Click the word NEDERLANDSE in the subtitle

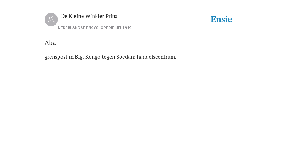pyautogui.click(x=71, y=28)
